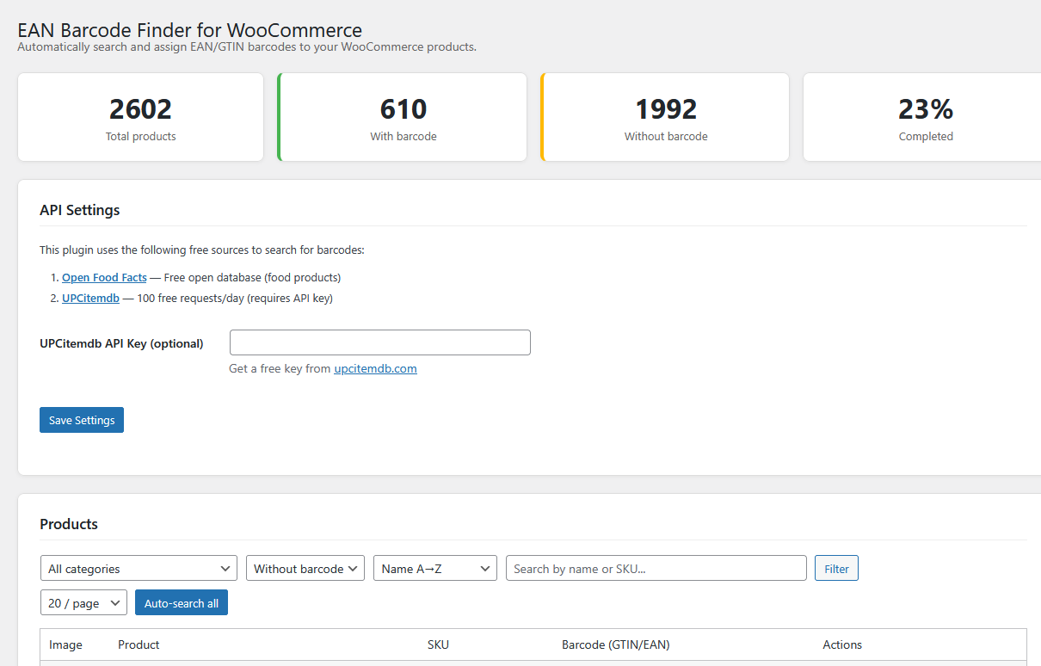Click the API Settings heading
Screen dimensions: 1041x666
(x=80, y=210)
